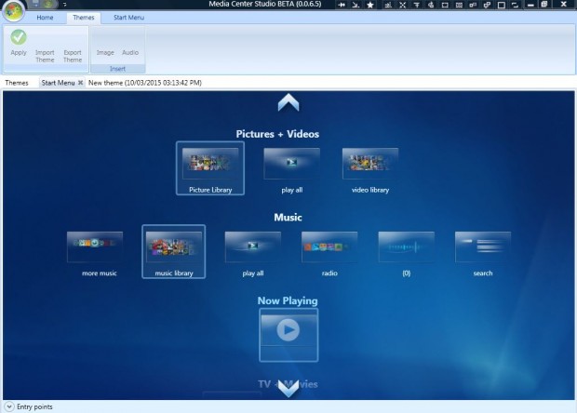Close the Start Menu document tab

[x=80, y=83]
